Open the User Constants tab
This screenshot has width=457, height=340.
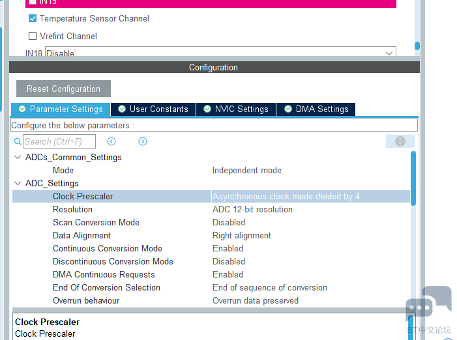coord(153,109)
